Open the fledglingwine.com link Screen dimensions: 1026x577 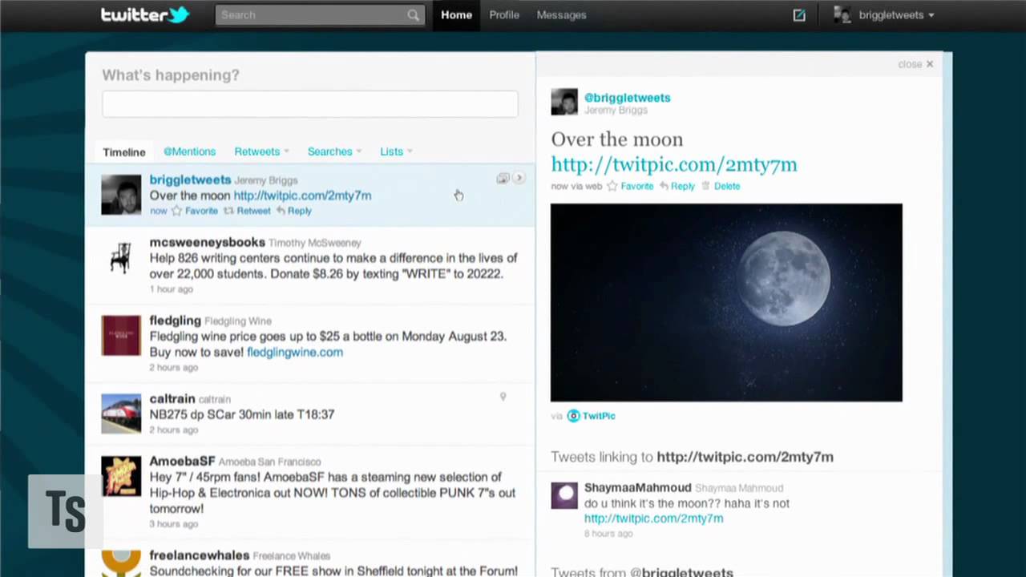[x=295, y=352]
